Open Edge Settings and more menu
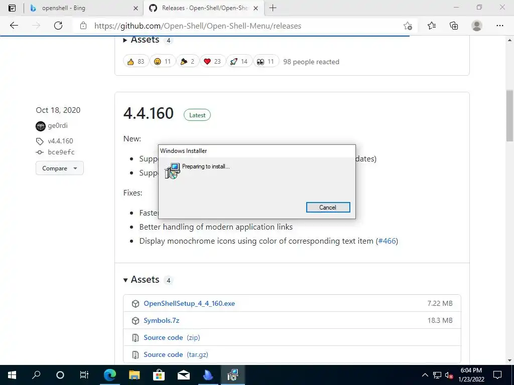 tap(499, 26)
